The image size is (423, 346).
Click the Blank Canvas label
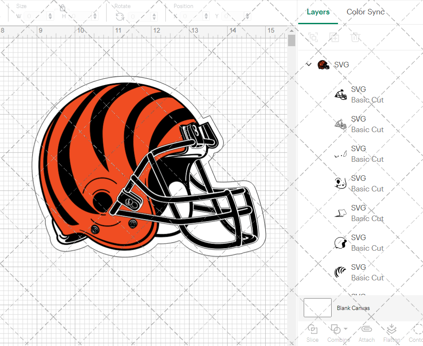353,308
